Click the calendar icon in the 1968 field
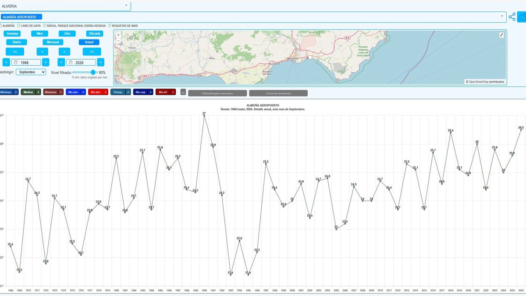The image size is (526, 296). coord(15,63)
